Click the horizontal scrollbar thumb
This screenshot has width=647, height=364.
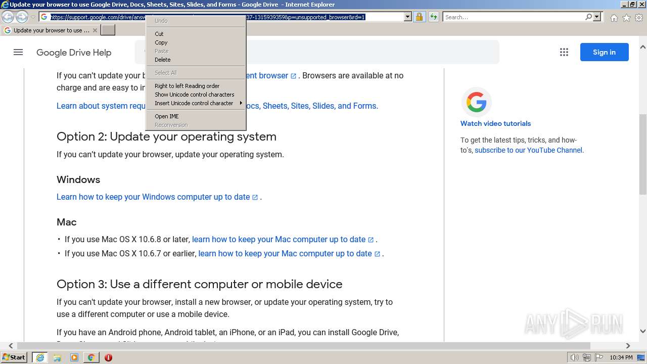click(304, 346)
